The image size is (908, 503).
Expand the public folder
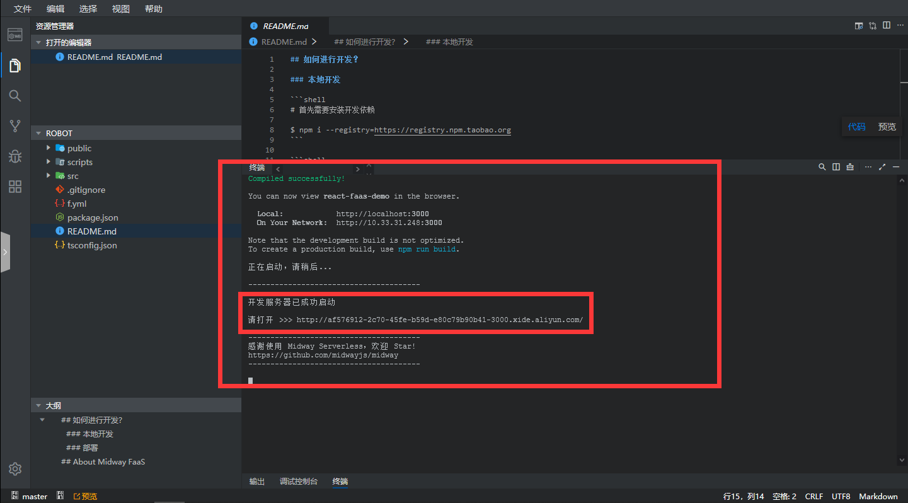(49, 148)
